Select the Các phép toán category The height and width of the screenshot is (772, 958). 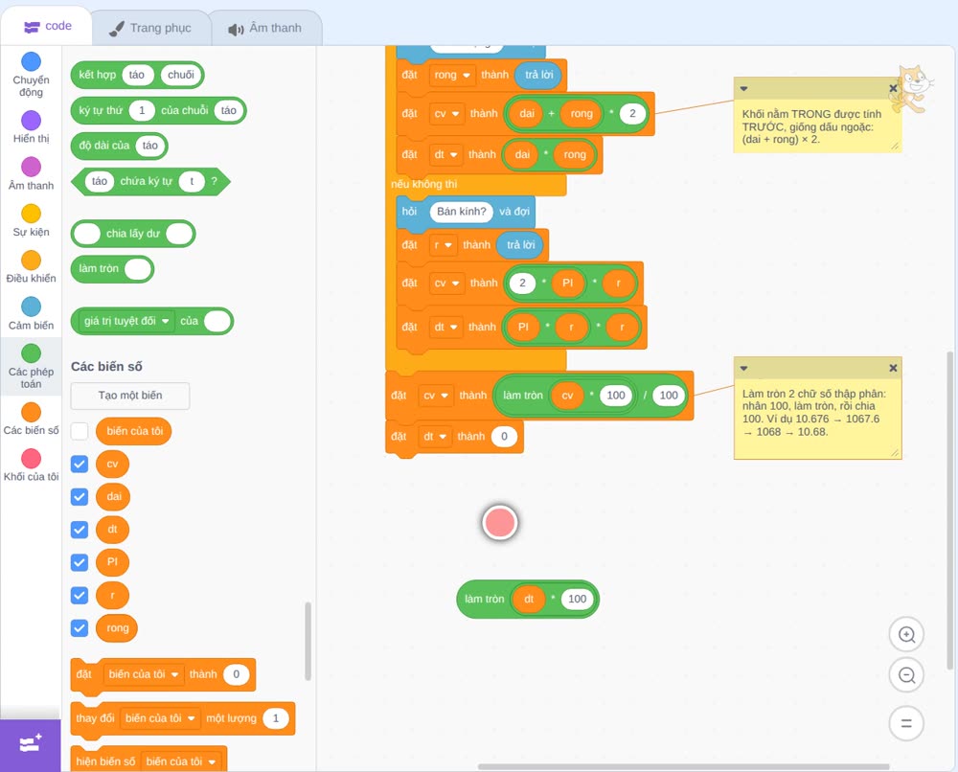click(31, 367)
